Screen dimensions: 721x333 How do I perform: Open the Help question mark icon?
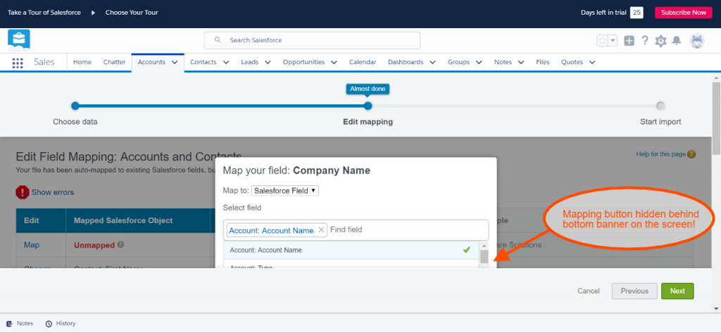coord(645,40)
